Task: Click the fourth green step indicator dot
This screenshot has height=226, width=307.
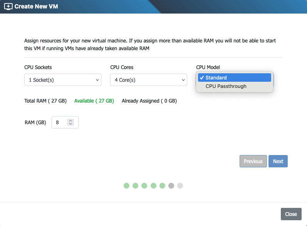Action: [x=153, y=186]
